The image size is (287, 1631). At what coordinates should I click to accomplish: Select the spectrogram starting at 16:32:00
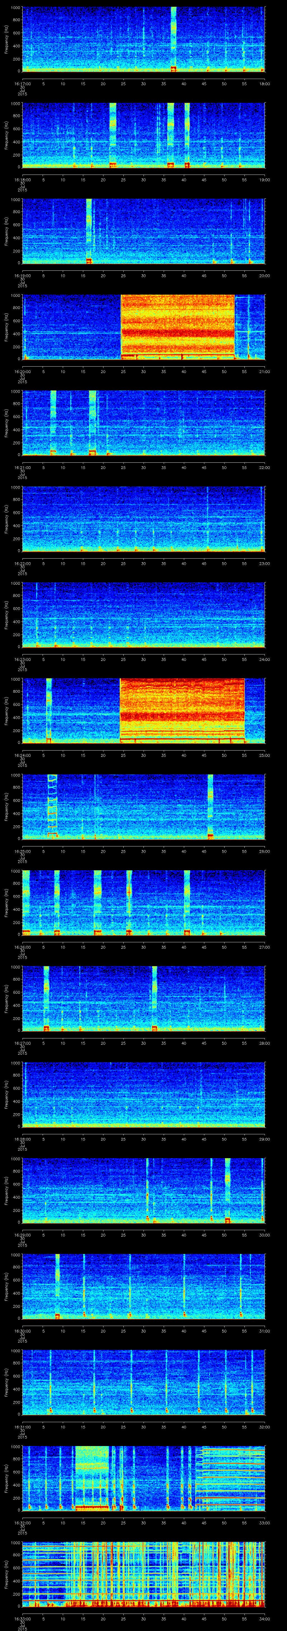[x=143, y=1478]
